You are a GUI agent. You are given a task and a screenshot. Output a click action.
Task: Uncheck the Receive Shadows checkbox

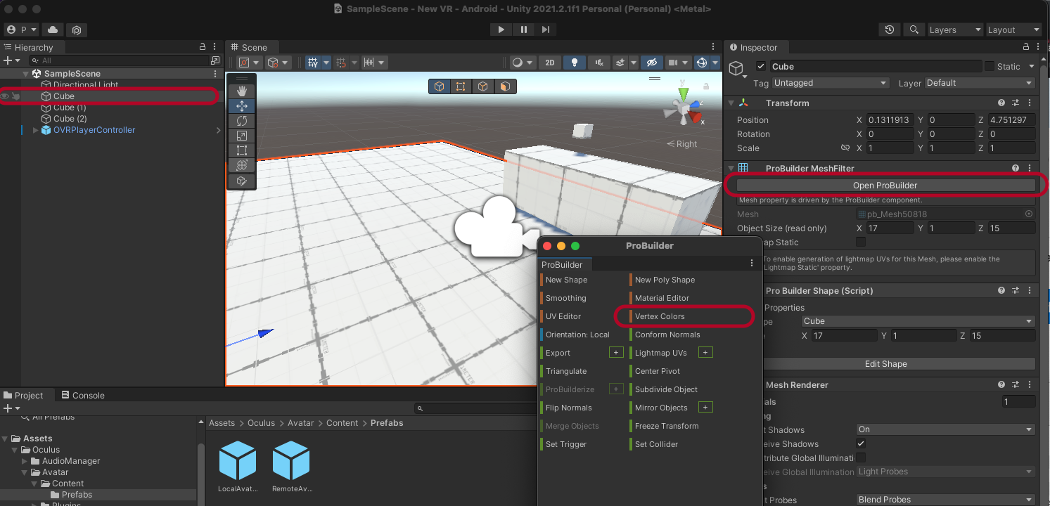tap(861, 443)
